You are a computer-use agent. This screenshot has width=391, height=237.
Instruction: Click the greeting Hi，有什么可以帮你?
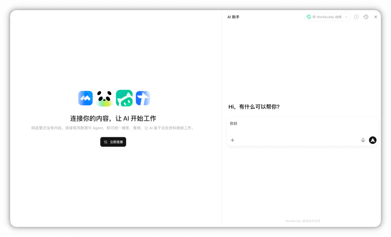click(x=254, y=107)
